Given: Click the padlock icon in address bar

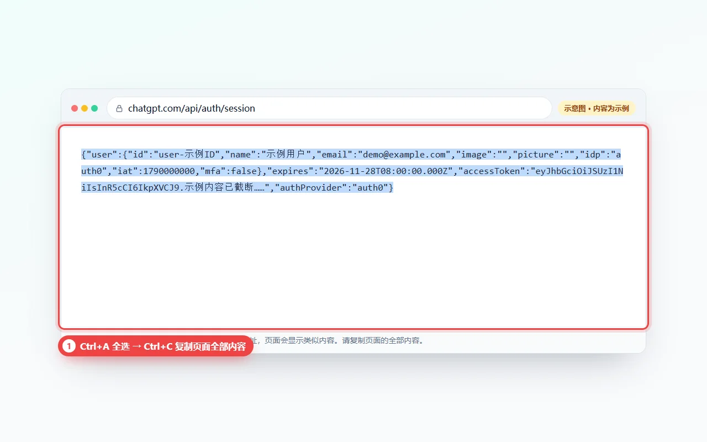Looking at the screenshot, I should [119, 109].
